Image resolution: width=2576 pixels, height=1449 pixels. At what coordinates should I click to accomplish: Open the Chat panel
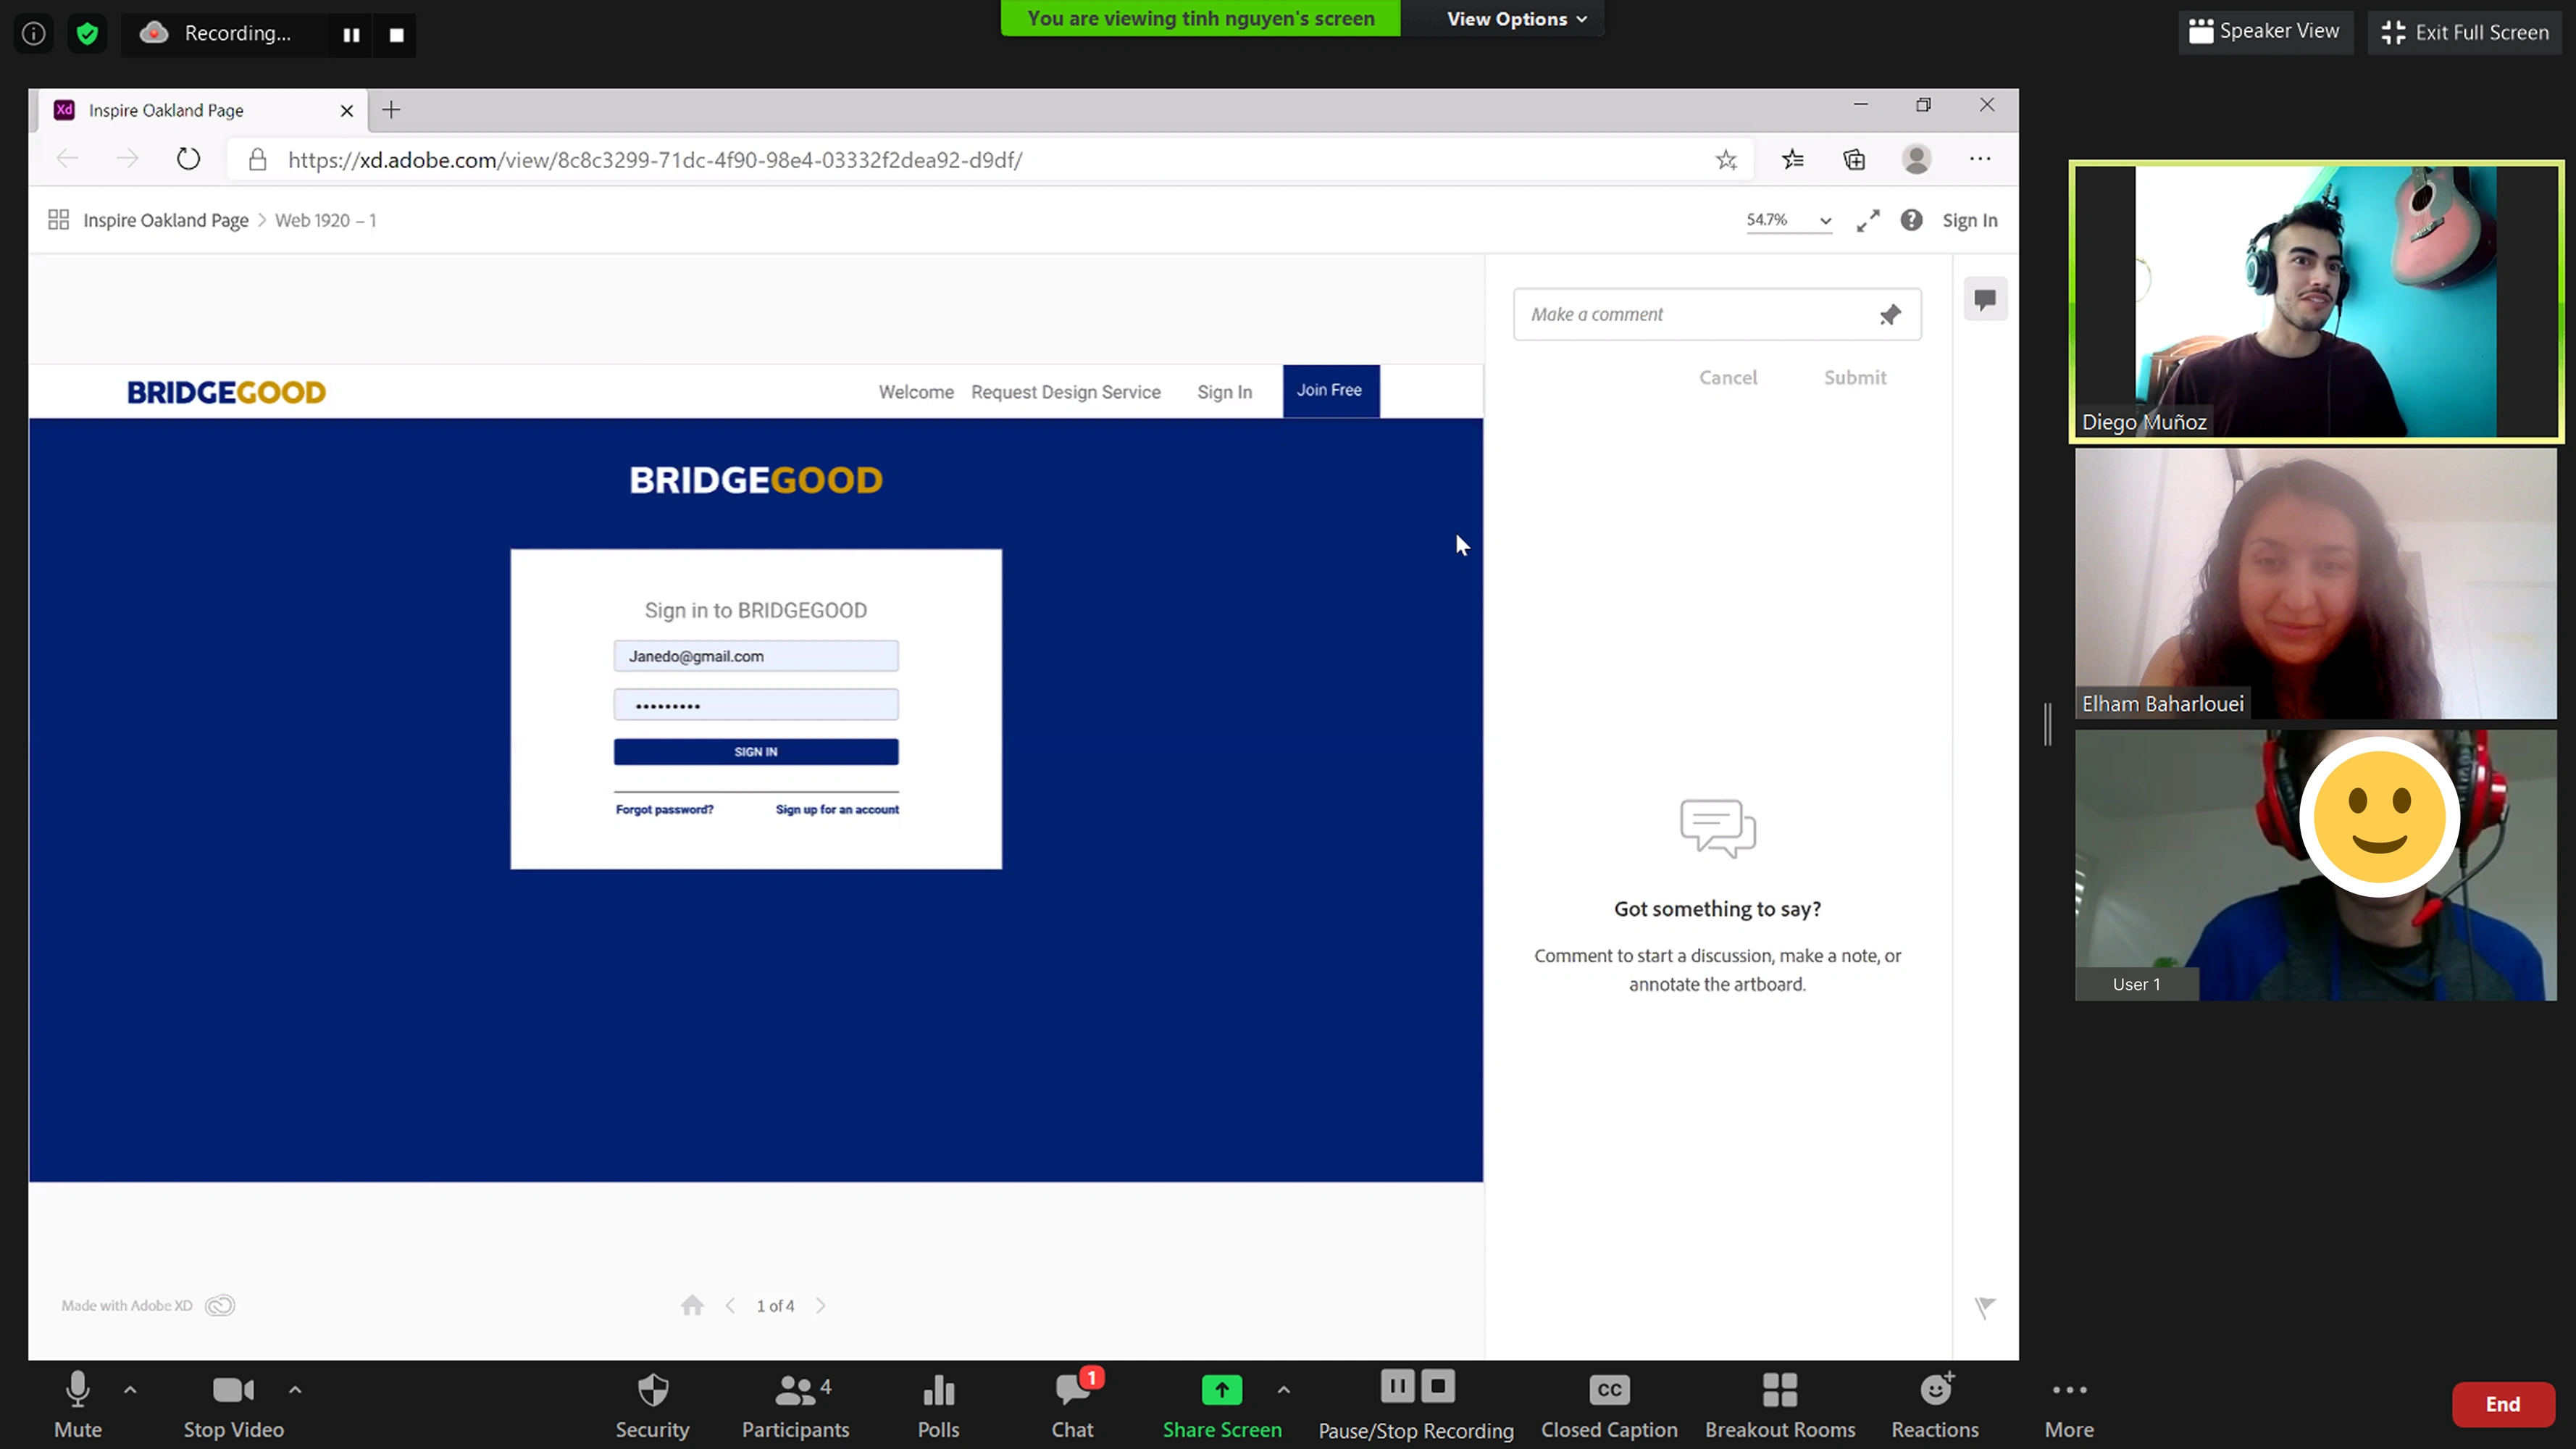pyautogui.click(x=1073, y=1405)
